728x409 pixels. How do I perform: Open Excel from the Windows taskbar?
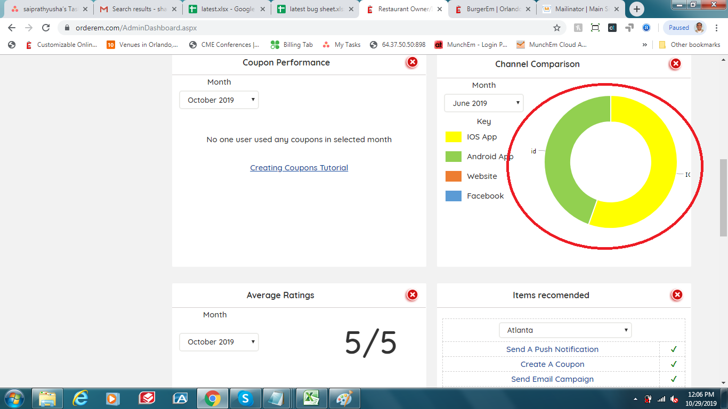pos(311,398)
